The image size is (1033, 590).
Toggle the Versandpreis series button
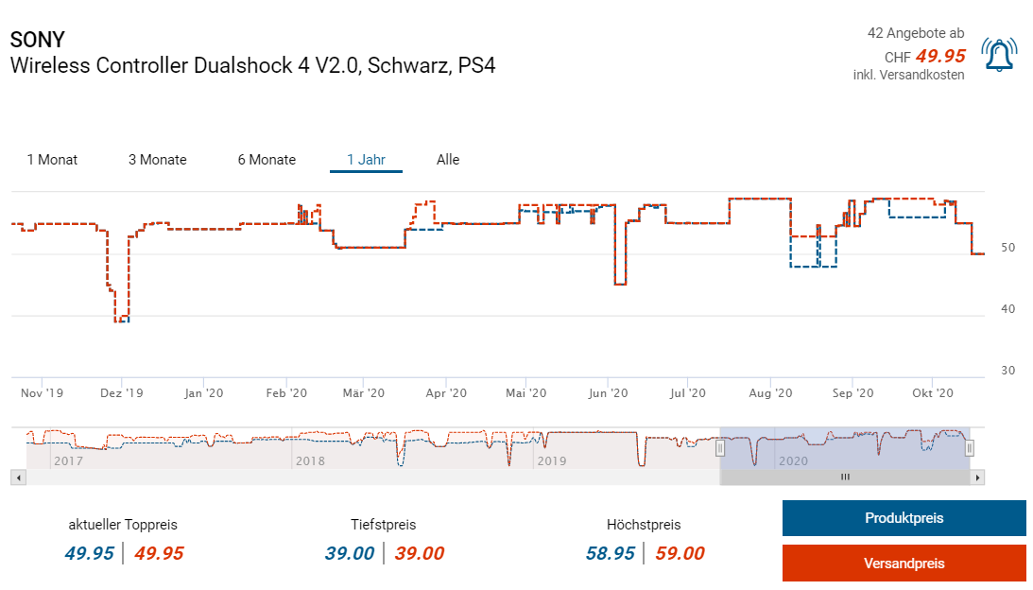pyautogui.click(x=904, y=564)
